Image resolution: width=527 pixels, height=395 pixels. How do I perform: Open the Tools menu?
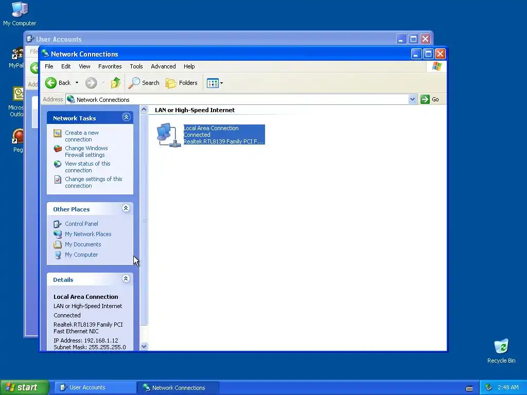pyautogui.click(x=136, y=66)
